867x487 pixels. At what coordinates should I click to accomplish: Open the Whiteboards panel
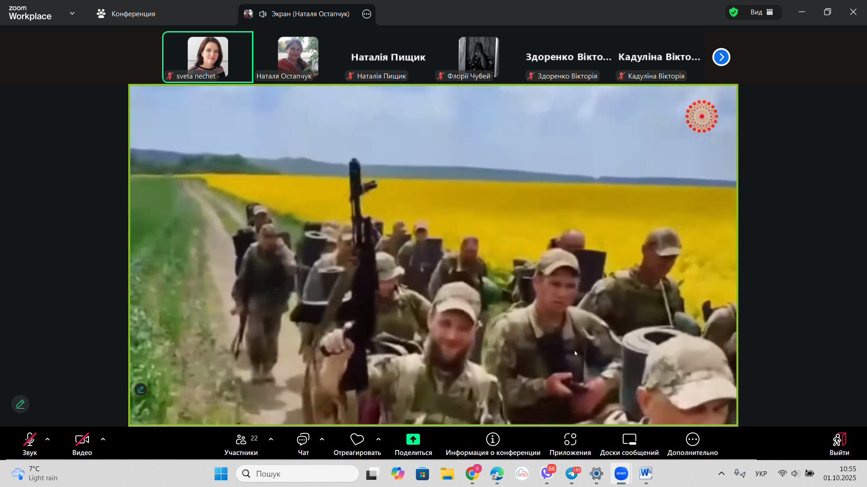(629, 440)
